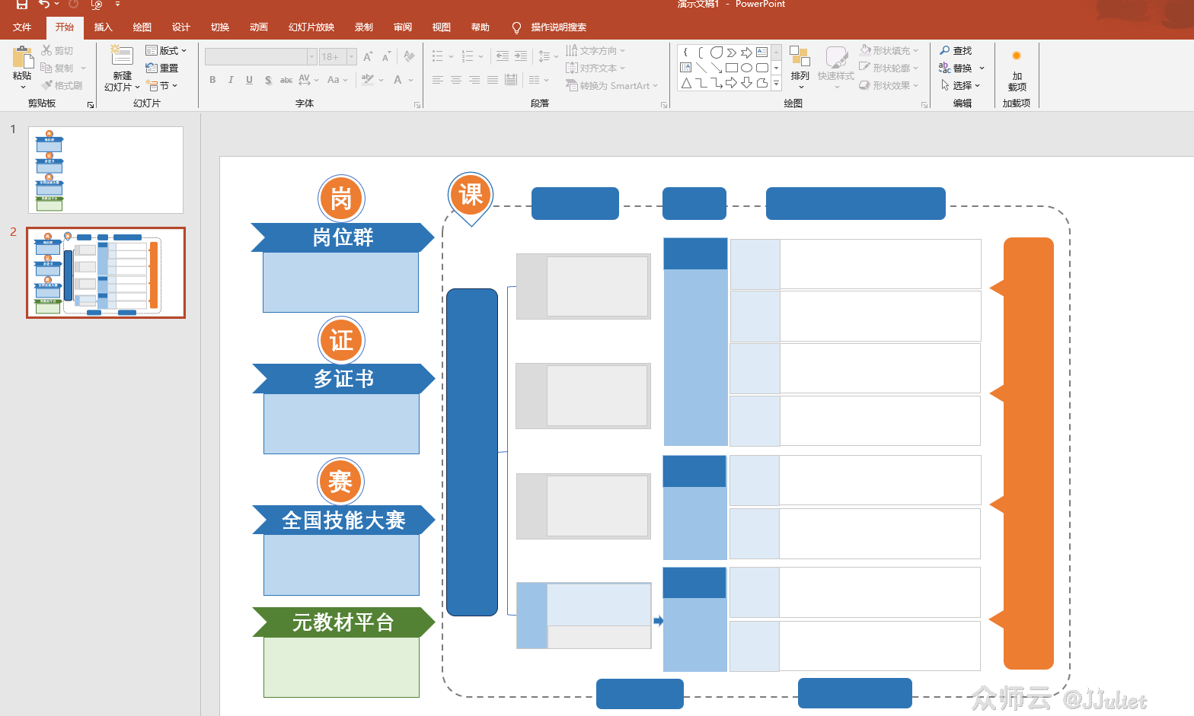Select the Oval shape in gallery
The height and width of the screenshot is (716, 1194).
(747, 68)
